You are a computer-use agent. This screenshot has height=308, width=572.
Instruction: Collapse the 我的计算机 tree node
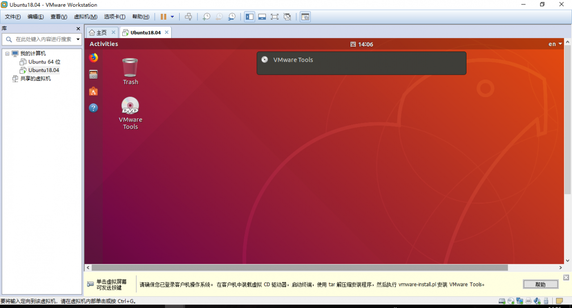(7, 54)
